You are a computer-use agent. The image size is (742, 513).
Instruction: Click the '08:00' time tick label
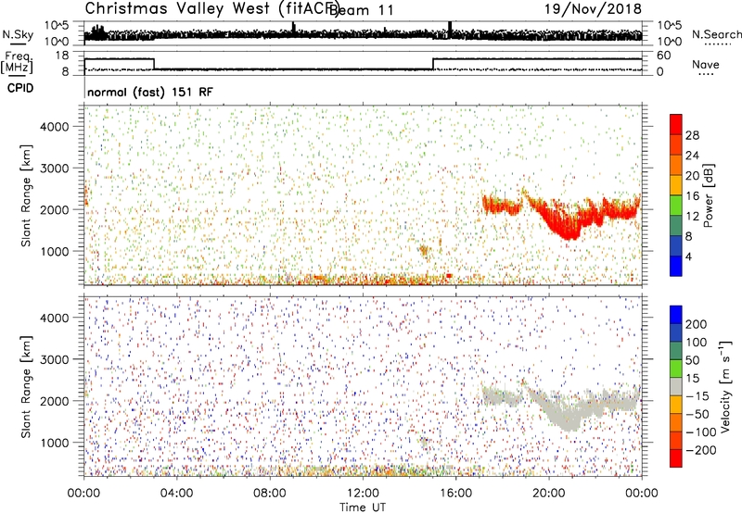[270, 494]
